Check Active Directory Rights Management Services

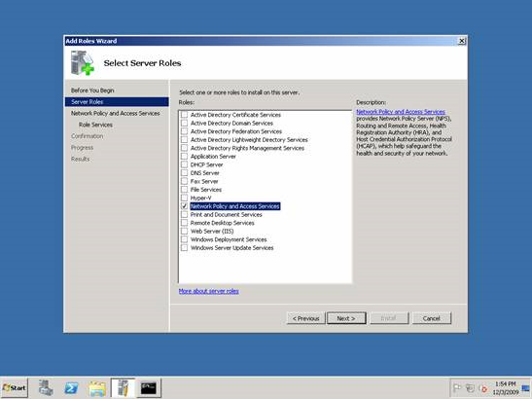point(184,148)
